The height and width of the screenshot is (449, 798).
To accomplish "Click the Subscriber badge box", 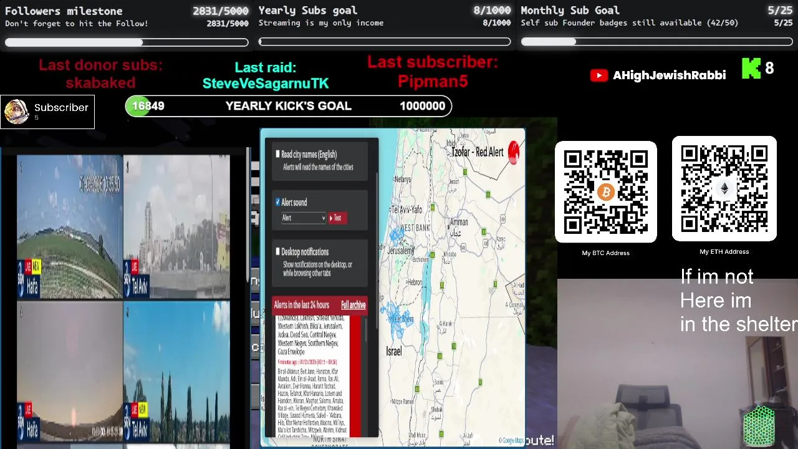I will tap(47, 112).
